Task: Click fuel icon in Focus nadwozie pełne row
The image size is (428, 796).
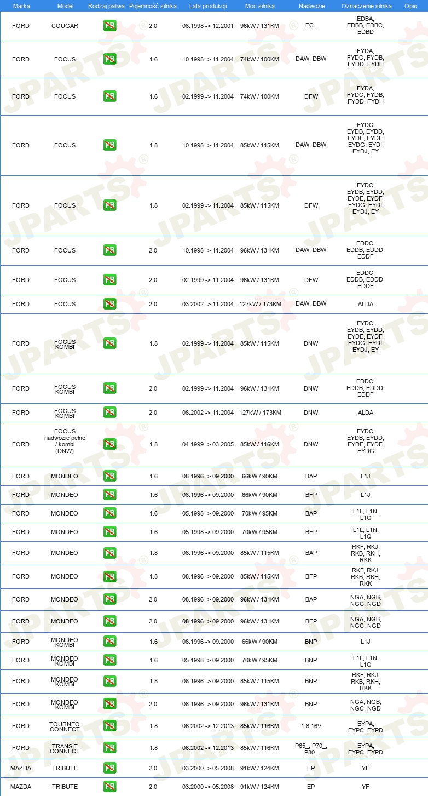Action: tap(109, 444)
